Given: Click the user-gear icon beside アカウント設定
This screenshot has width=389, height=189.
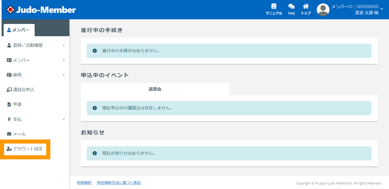Looking at the screenshot, I should pos(9,149).
